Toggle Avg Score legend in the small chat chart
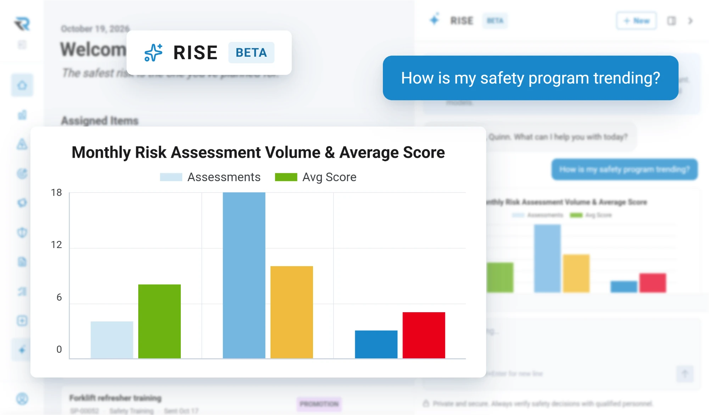This screenshot has height=415, width=709. click(x=591, y=215)
